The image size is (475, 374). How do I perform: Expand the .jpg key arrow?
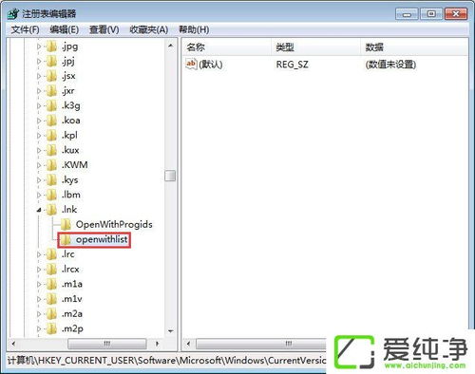39,47
